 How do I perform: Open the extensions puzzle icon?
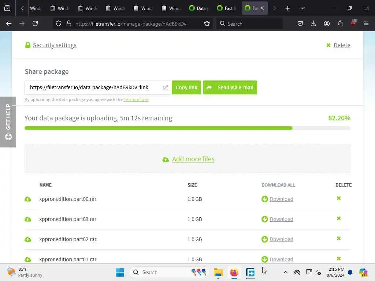pos(340,24)
